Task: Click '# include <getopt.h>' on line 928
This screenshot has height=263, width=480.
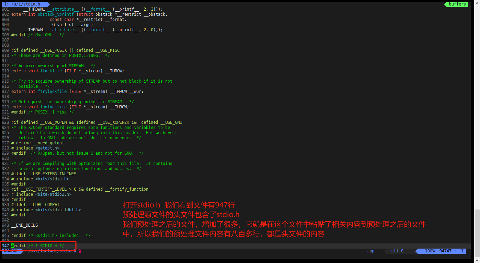Action: click(x=35, y=148)
